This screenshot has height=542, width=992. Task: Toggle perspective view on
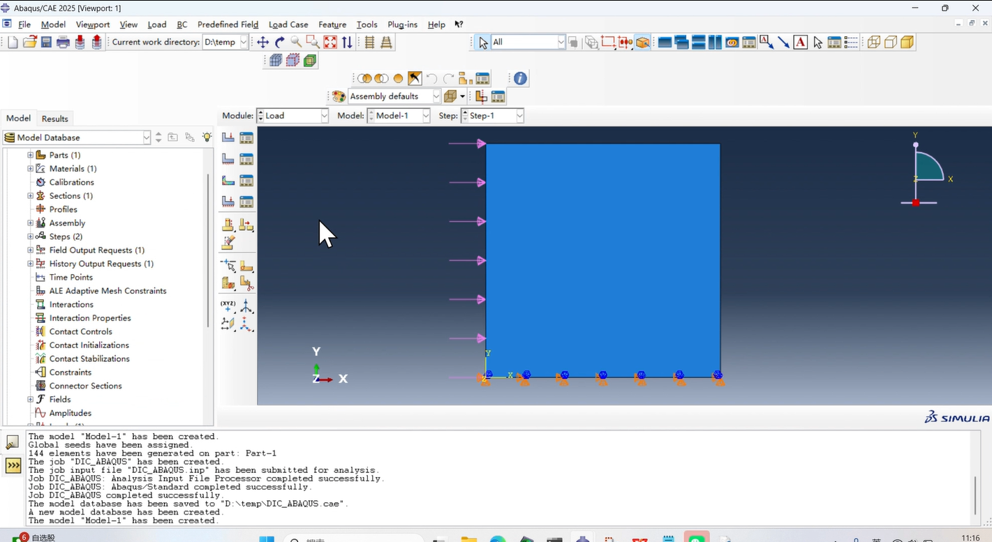(386, 43)
